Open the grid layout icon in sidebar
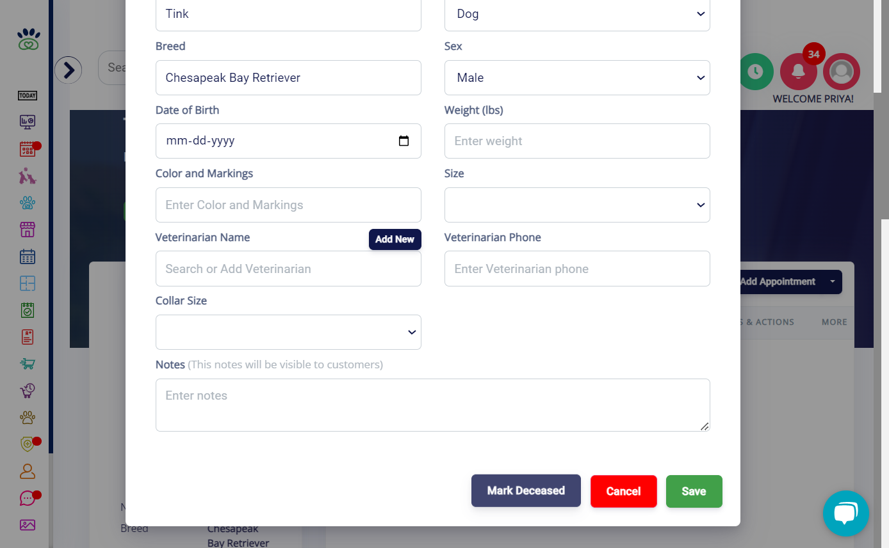Screen dimensions: 889x548 (x=28, y=283)
